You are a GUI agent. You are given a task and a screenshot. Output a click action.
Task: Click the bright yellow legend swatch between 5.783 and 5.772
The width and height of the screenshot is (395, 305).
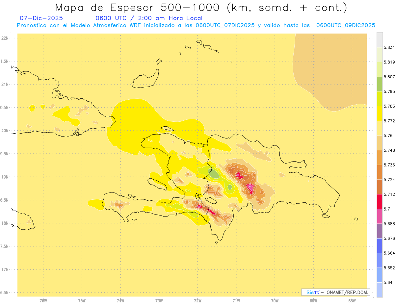point(380,113)
